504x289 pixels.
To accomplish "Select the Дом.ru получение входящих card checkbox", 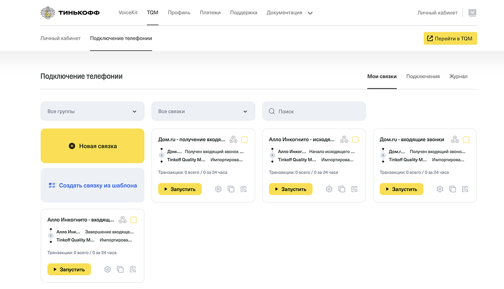I will 244,139.
